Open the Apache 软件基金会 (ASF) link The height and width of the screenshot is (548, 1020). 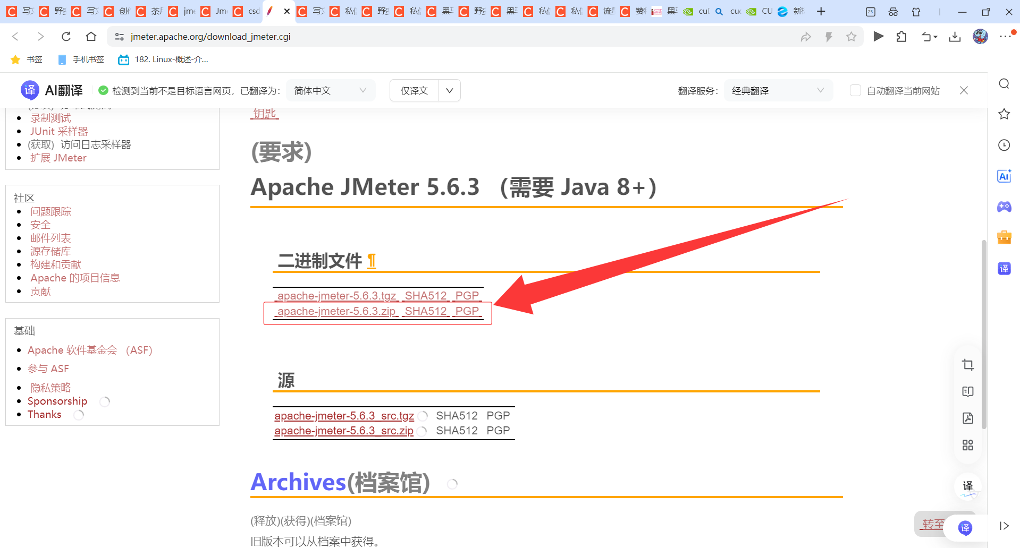click(x=90, y=350)
